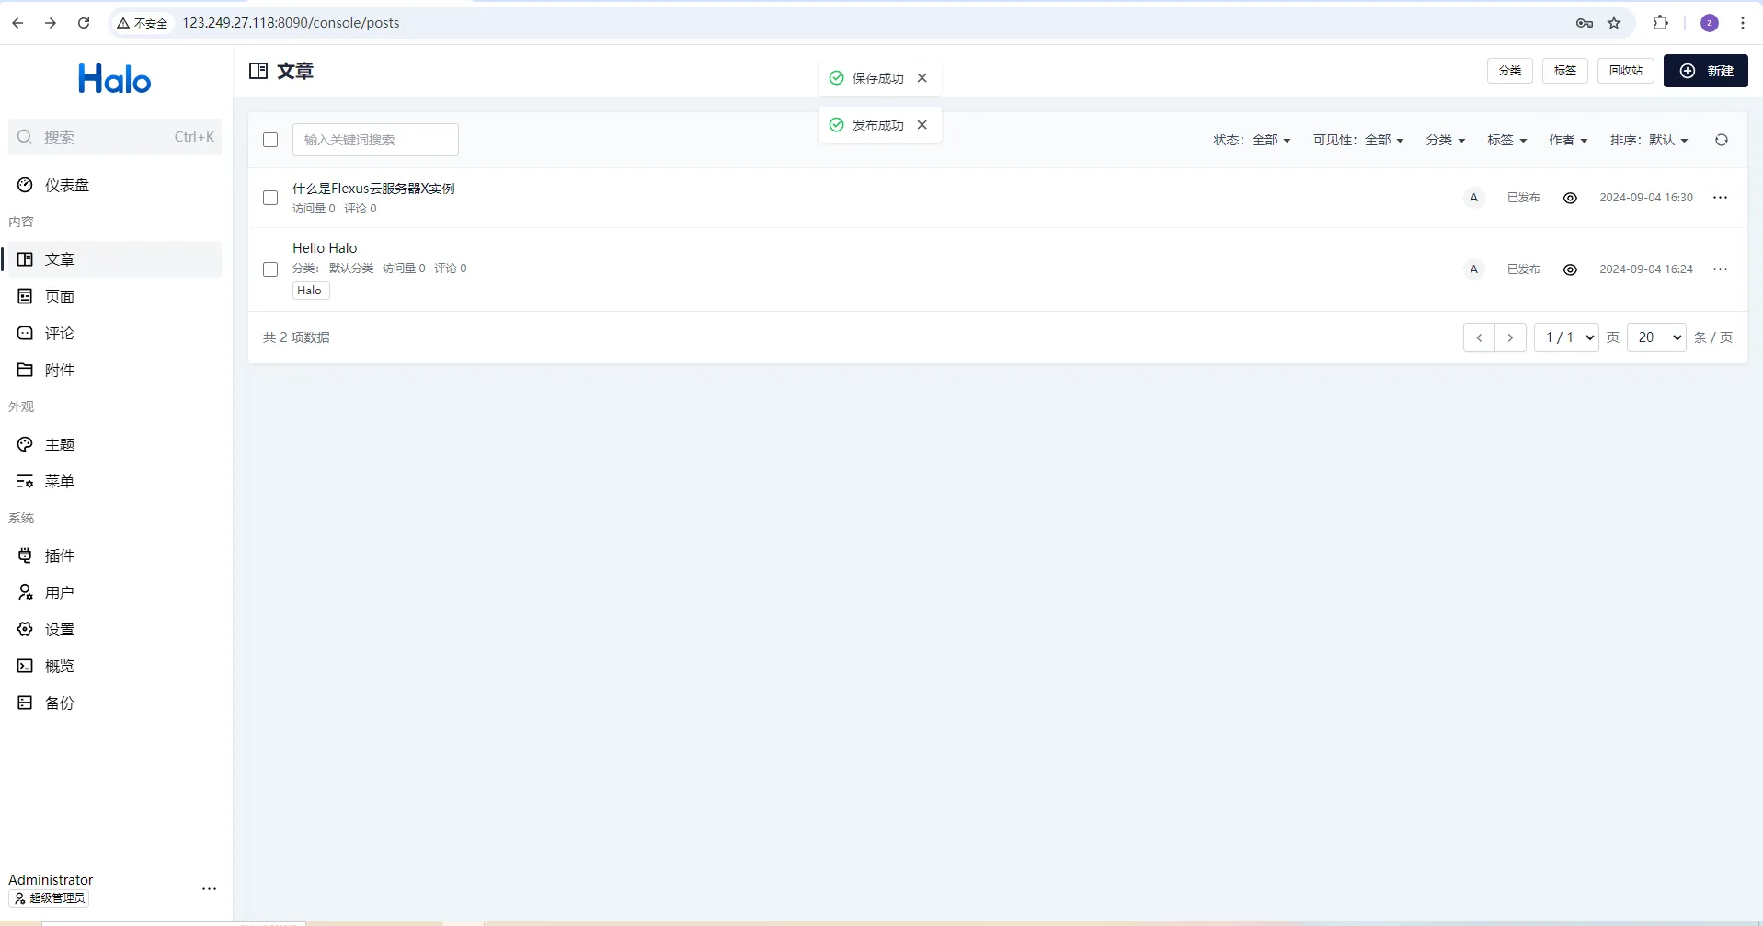Click the browser address bar URL
This screenshot has width=1763, height=926.
[x=291, y=23]
